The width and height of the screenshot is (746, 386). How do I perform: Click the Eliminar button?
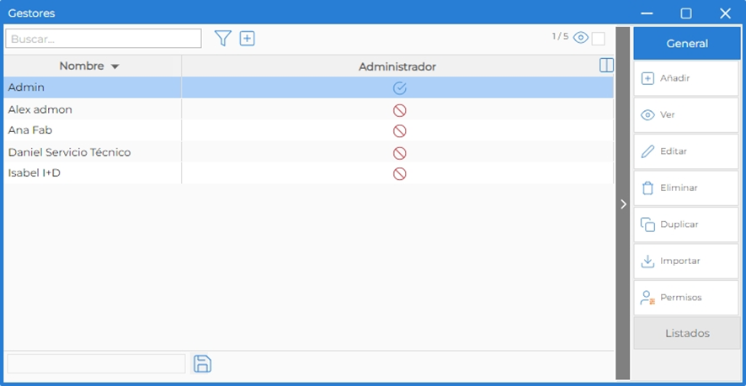coord(686,188)
